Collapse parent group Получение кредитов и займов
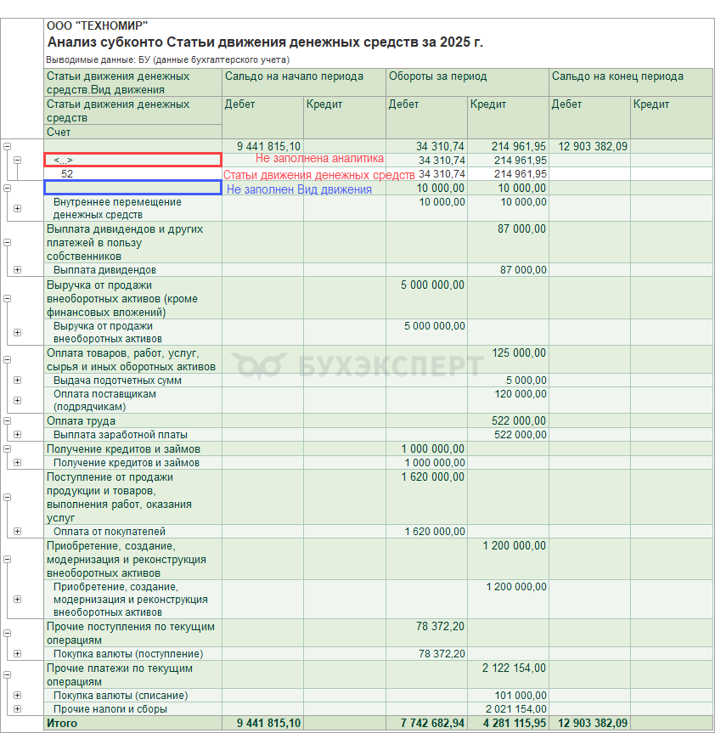715x733 pixels. [8, 448]
